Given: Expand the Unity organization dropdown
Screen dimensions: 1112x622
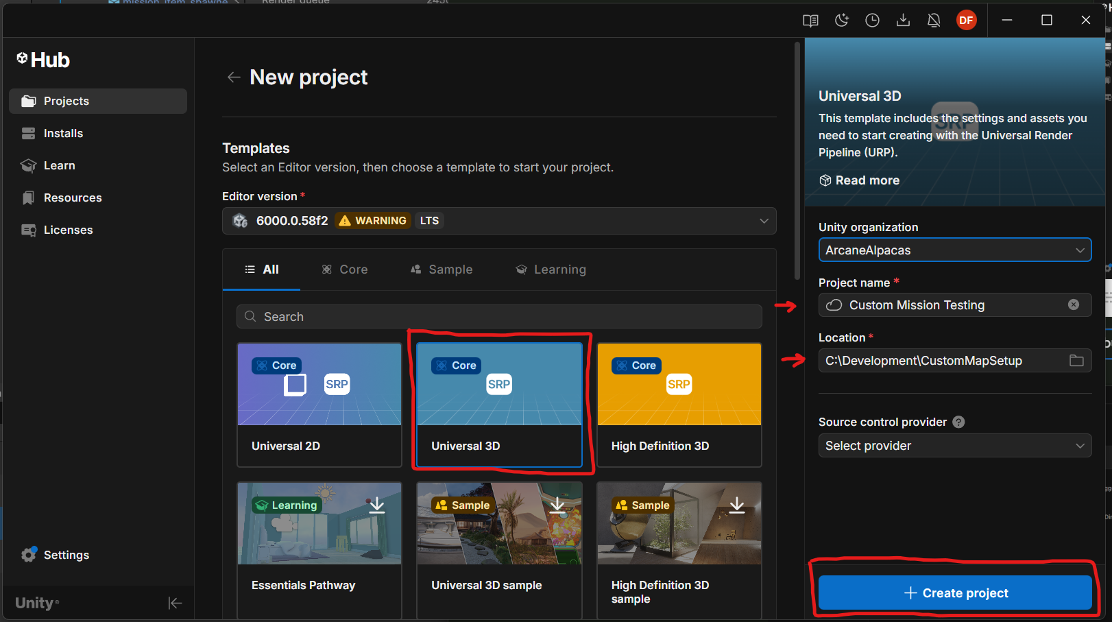Looking at the screenshot, I should click(955, 250).
